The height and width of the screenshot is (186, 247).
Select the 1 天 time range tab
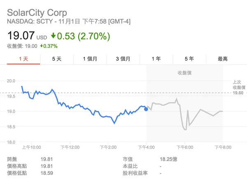(23, 59)
